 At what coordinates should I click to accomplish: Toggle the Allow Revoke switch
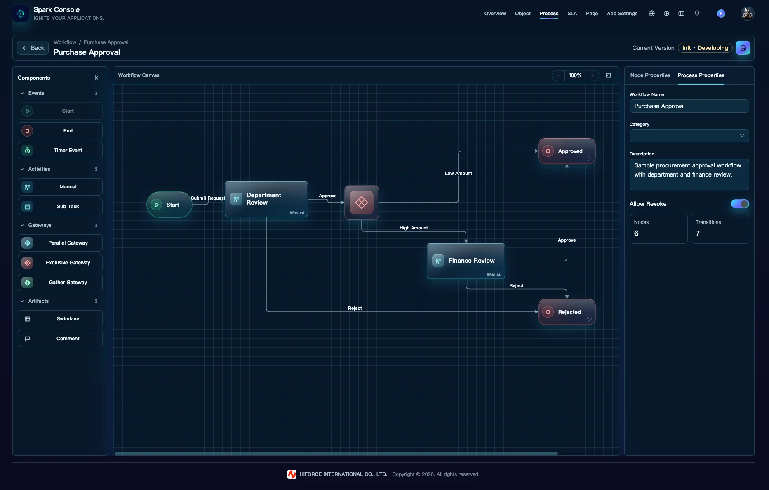pos(740,204)
